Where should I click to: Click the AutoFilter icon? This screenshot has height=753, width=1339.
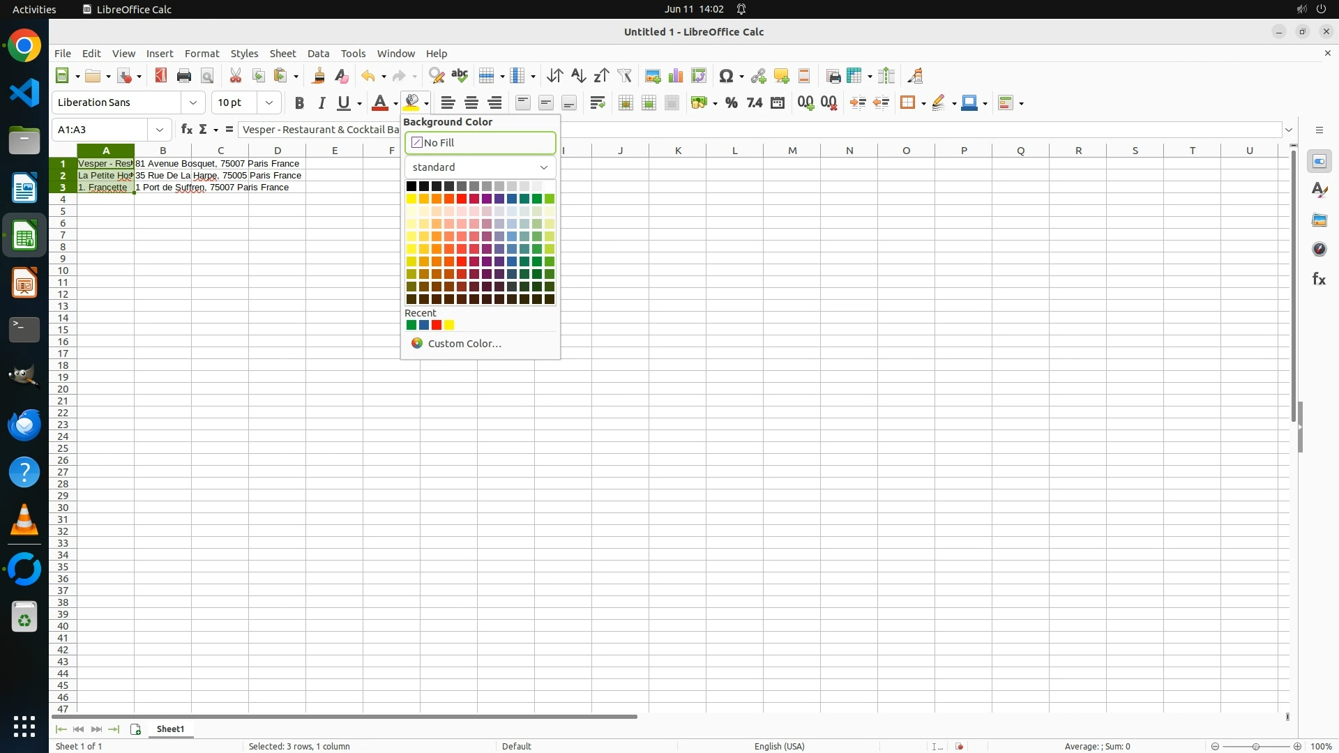click(624, 76)
